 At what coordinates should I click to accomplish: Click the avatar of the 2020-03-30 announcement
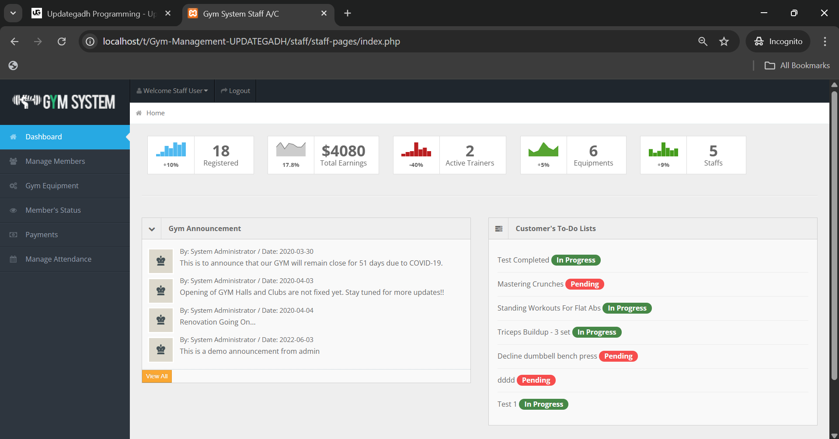[161, 261]
